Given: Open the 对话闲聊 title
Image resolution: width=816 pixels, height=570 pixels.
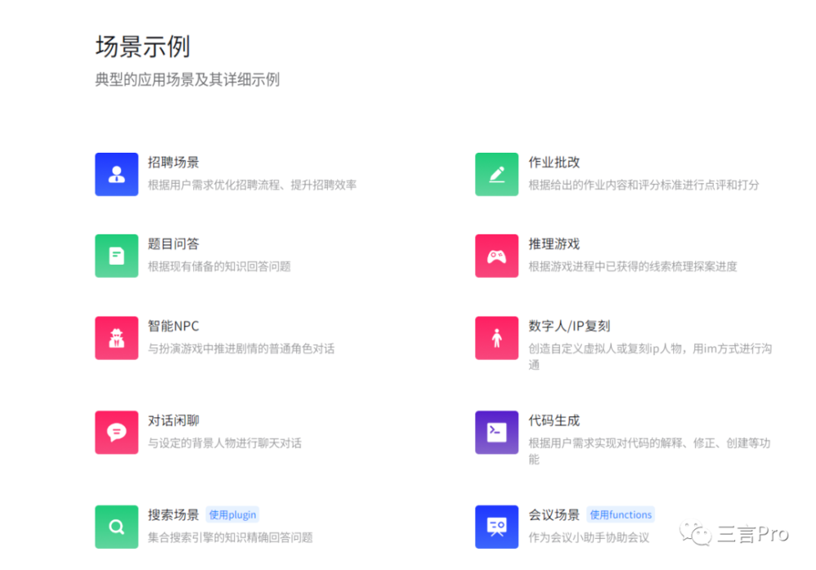Looking at the screenshot, I should click(173, 421).
